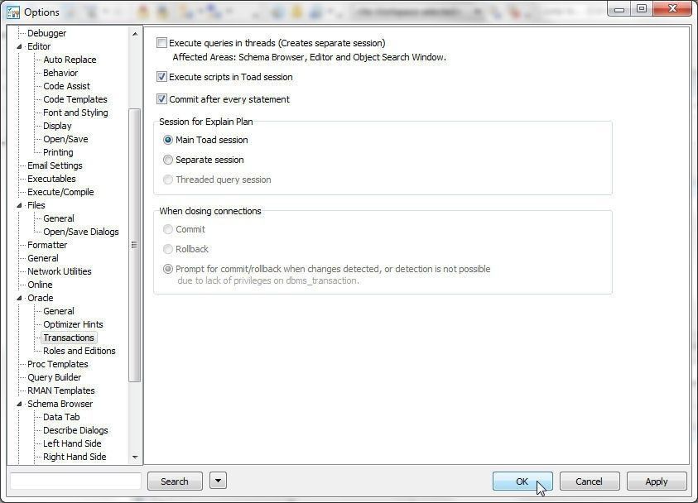Select General under Files
The height and width of the screenshot is (503, 698).
59,218
